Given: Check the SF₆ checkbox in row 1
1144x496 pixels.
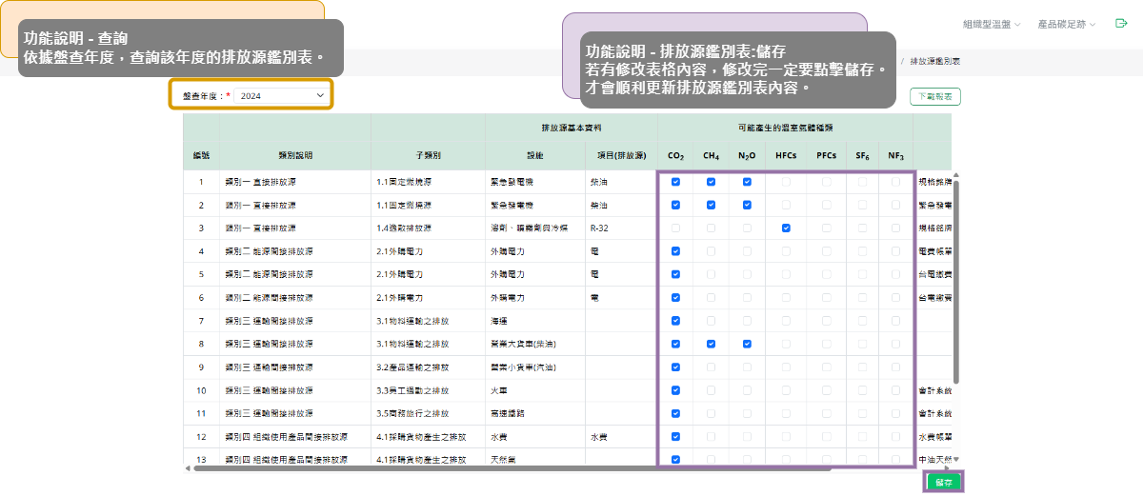Looking at the screenshot, I should point(862,182).
